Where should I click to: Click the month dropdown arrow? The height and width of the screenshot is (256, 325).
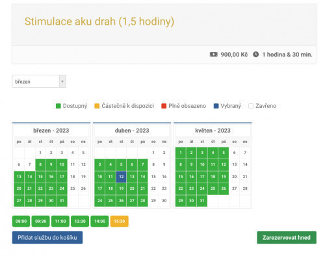pyautogui.click(x=62, y=81)
